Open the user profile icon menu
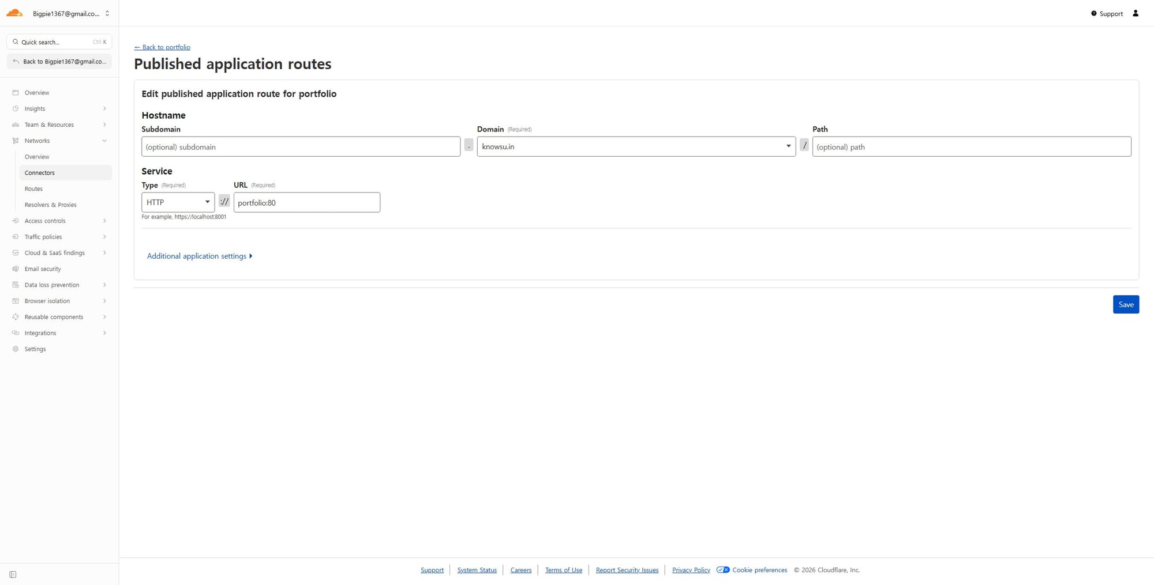The width and height of the screenshot is (1154, 585). pyautogui.click(x=1136, y=13)
